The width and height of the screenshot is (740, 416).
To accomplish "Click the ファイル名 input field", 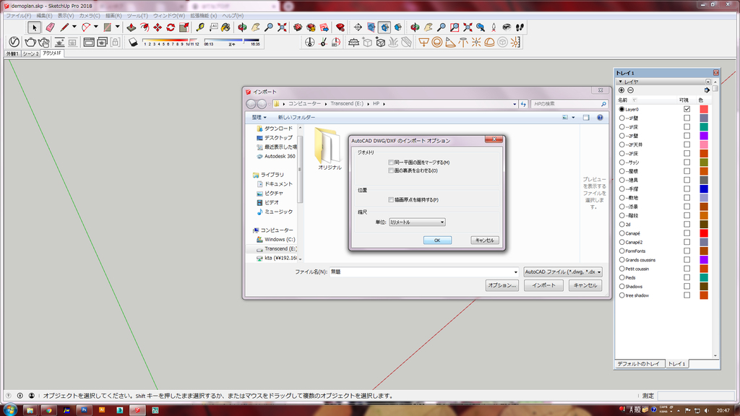I will click(x=423, y=272).
